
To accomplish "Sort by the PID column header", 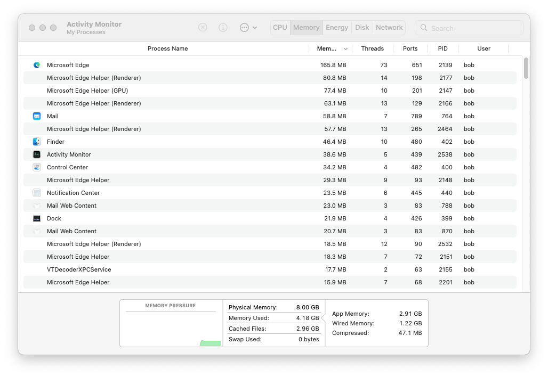I will pos(443,48).
